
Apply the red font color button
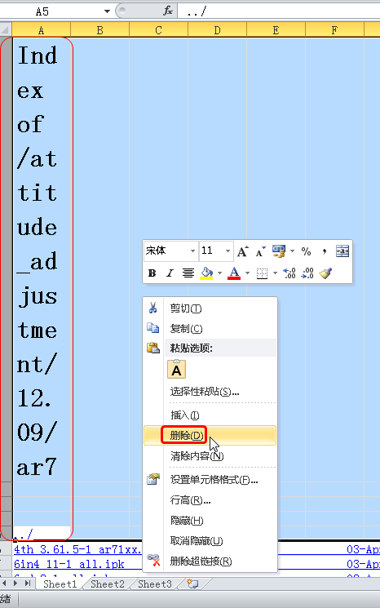click(x=234, y=273)
